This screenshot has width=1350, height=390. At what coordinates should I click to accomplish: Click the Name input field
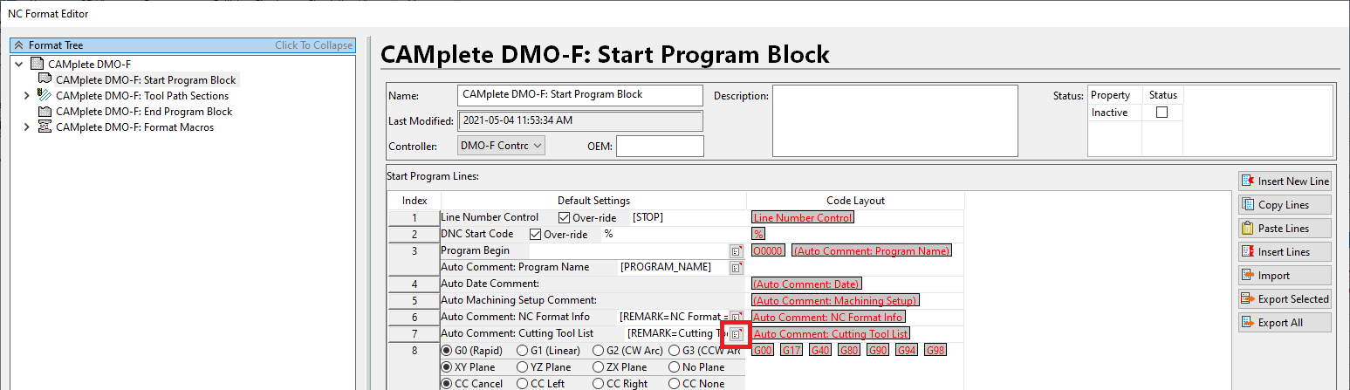pyautogui.click(x=579, y=95)
